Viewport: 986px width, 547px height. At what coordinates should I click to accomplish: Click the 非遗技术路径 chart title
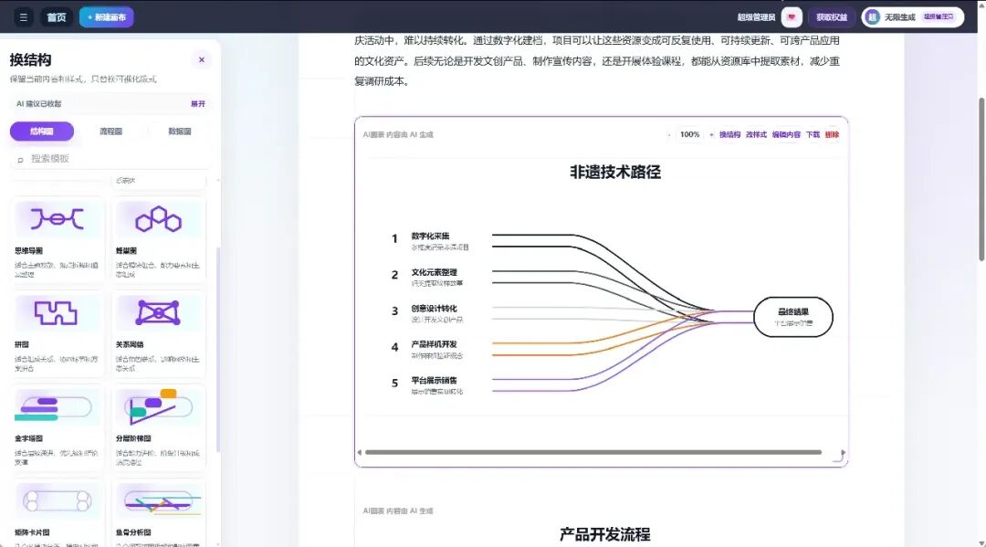[615, 173]
